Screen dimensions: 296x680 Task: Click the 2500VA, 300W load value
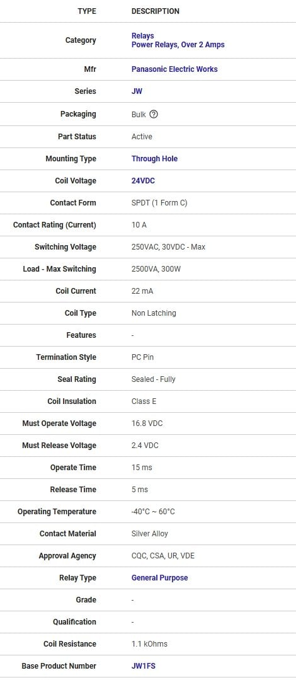pyautogui.click(x=156, y=269)
